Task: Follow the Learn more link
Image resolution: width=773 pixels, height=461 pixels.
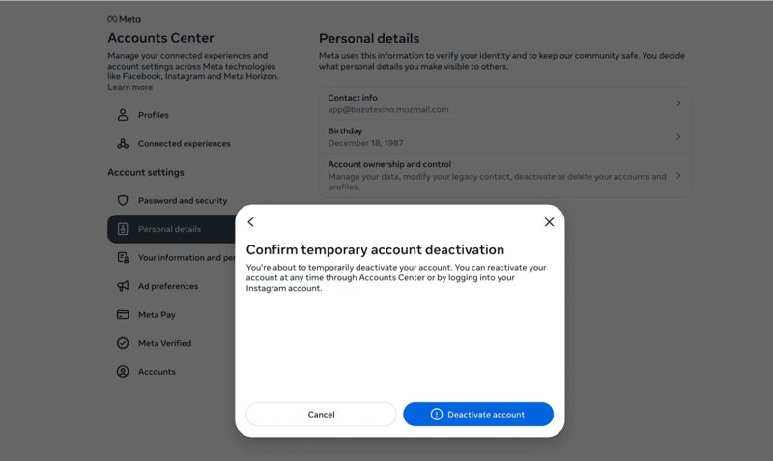Action: tap(130, 88)
